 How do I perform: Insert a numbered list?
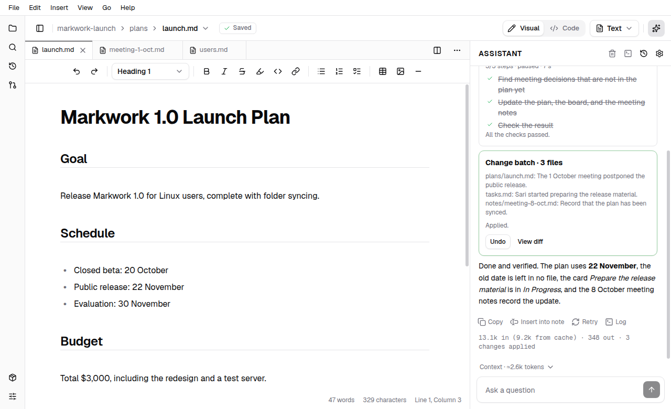[339, 71]
